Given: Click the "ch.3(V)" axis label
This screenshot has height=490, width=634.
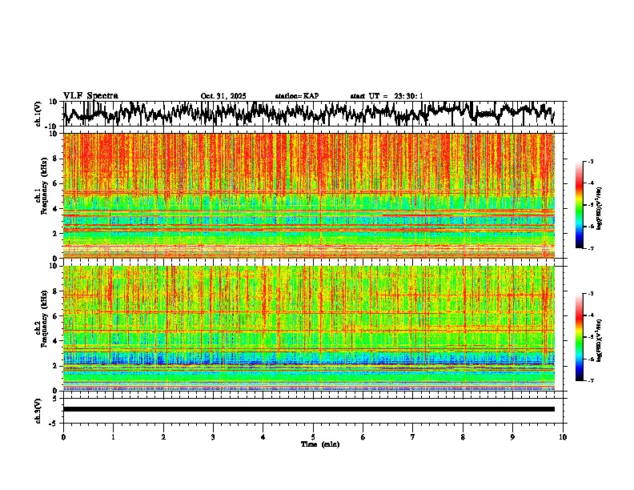Looking at the screenshot, I should tap(38, 411).
